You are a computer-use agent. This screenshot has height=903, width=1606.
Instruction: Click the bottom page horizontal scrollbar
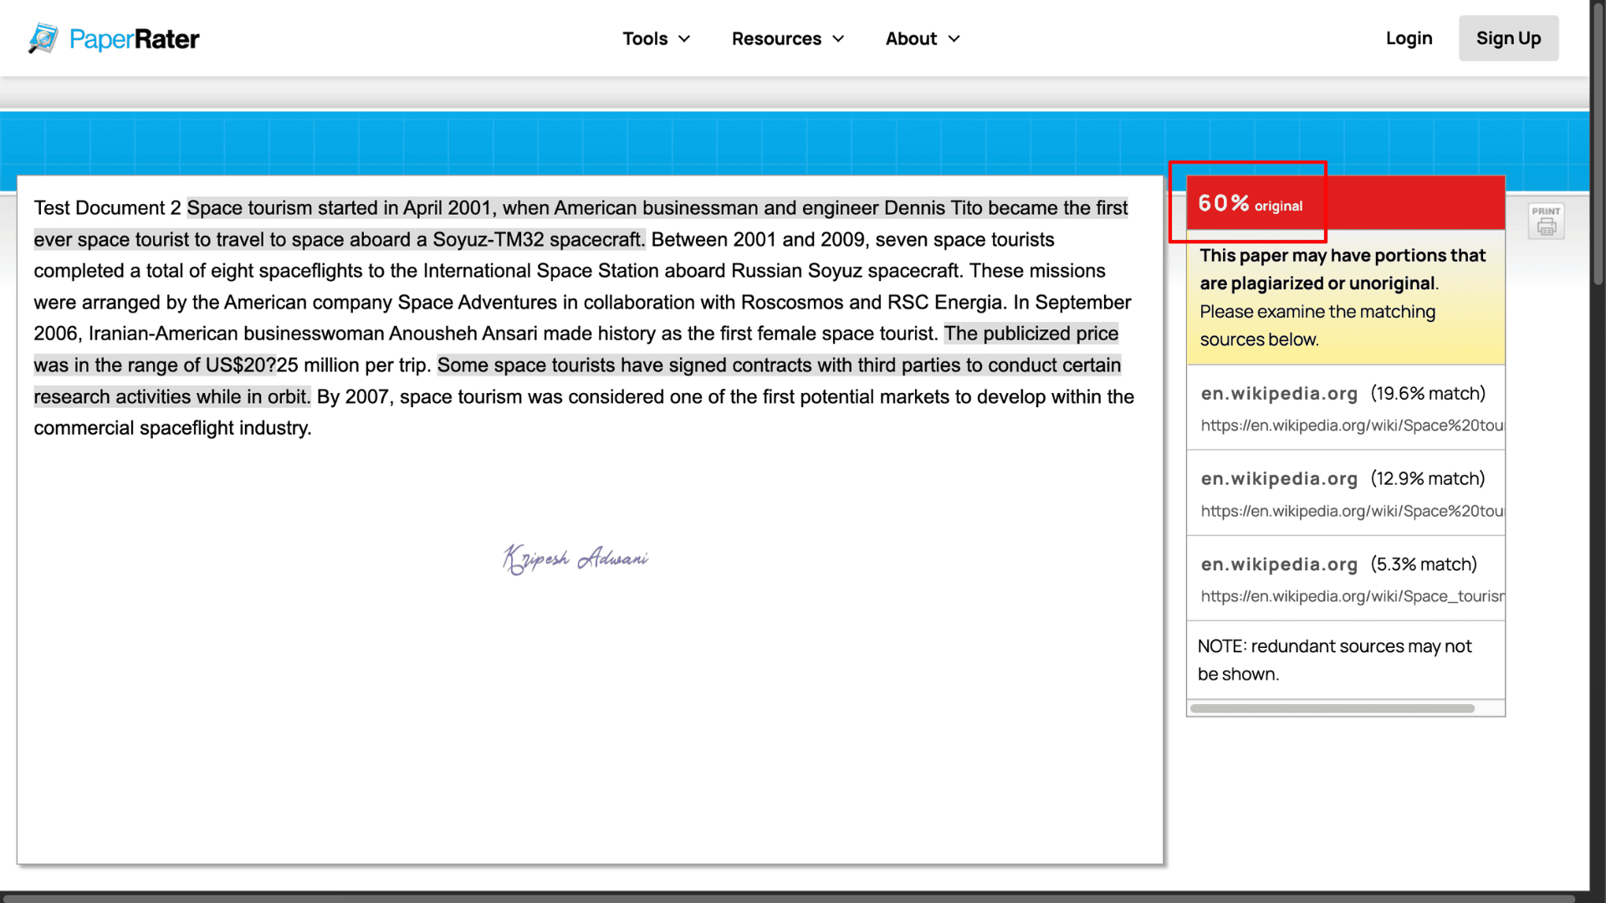[x=786, y=899]
